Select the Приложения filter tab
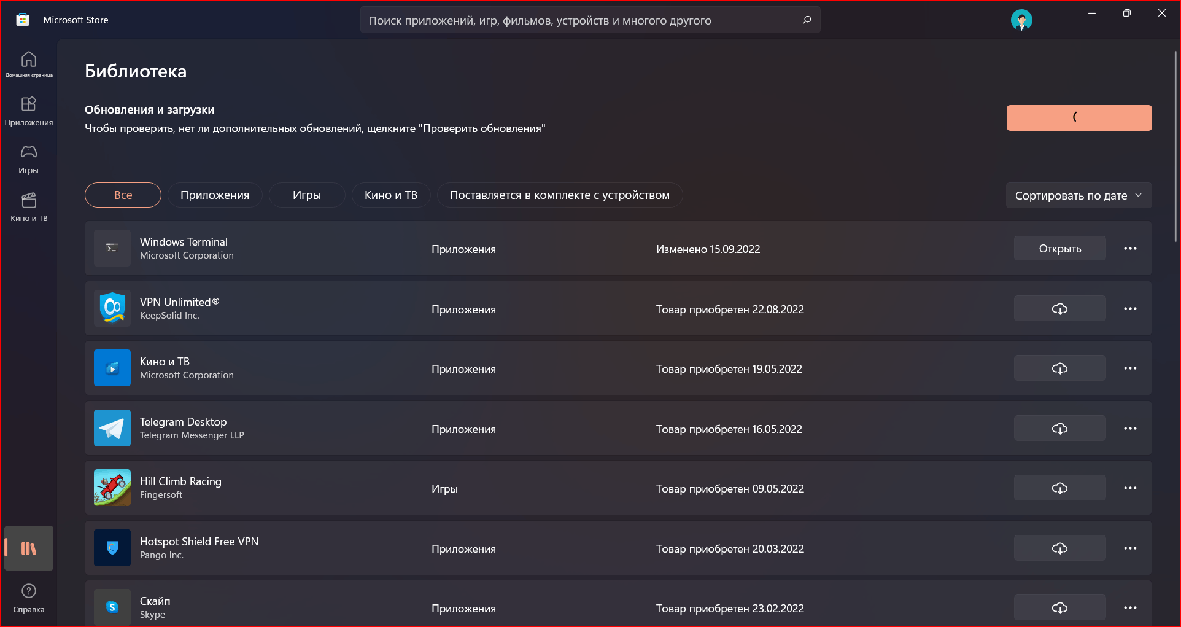 point(215,195)
